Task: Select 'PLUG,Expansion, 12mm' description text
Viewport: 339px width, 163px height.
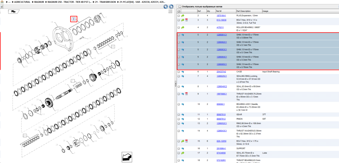Action: (x=247, y=16)
